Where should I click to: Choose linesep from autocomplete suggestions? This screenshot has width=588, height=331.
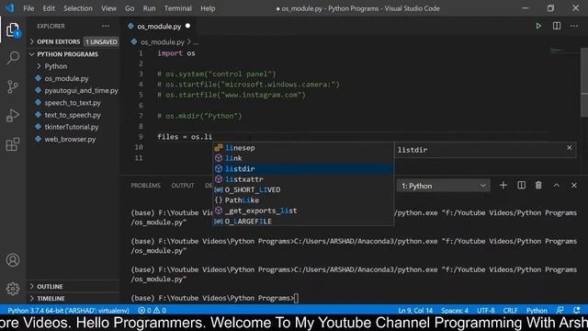(x=303, y=148)
